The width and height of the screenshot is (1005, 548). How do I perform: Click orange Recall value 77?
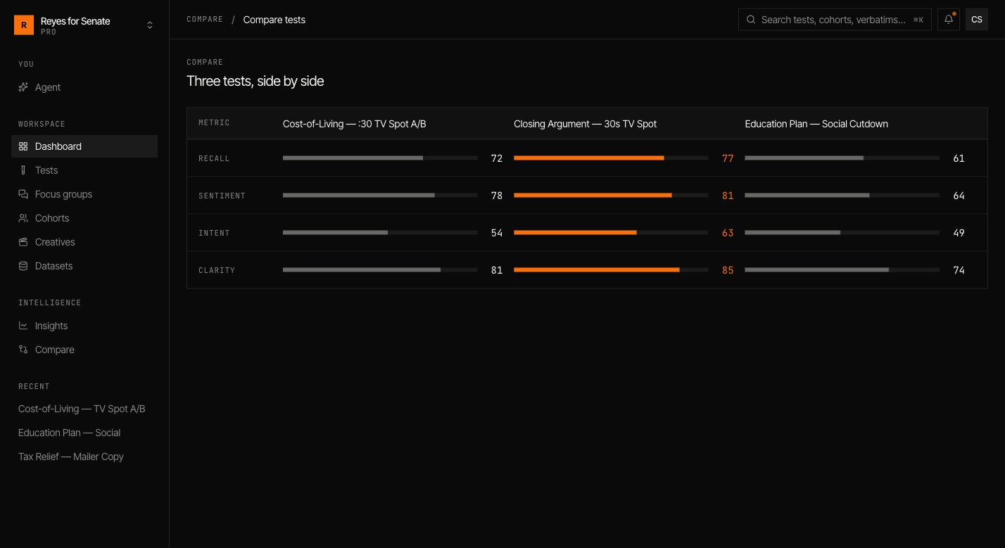pos(728,158)
